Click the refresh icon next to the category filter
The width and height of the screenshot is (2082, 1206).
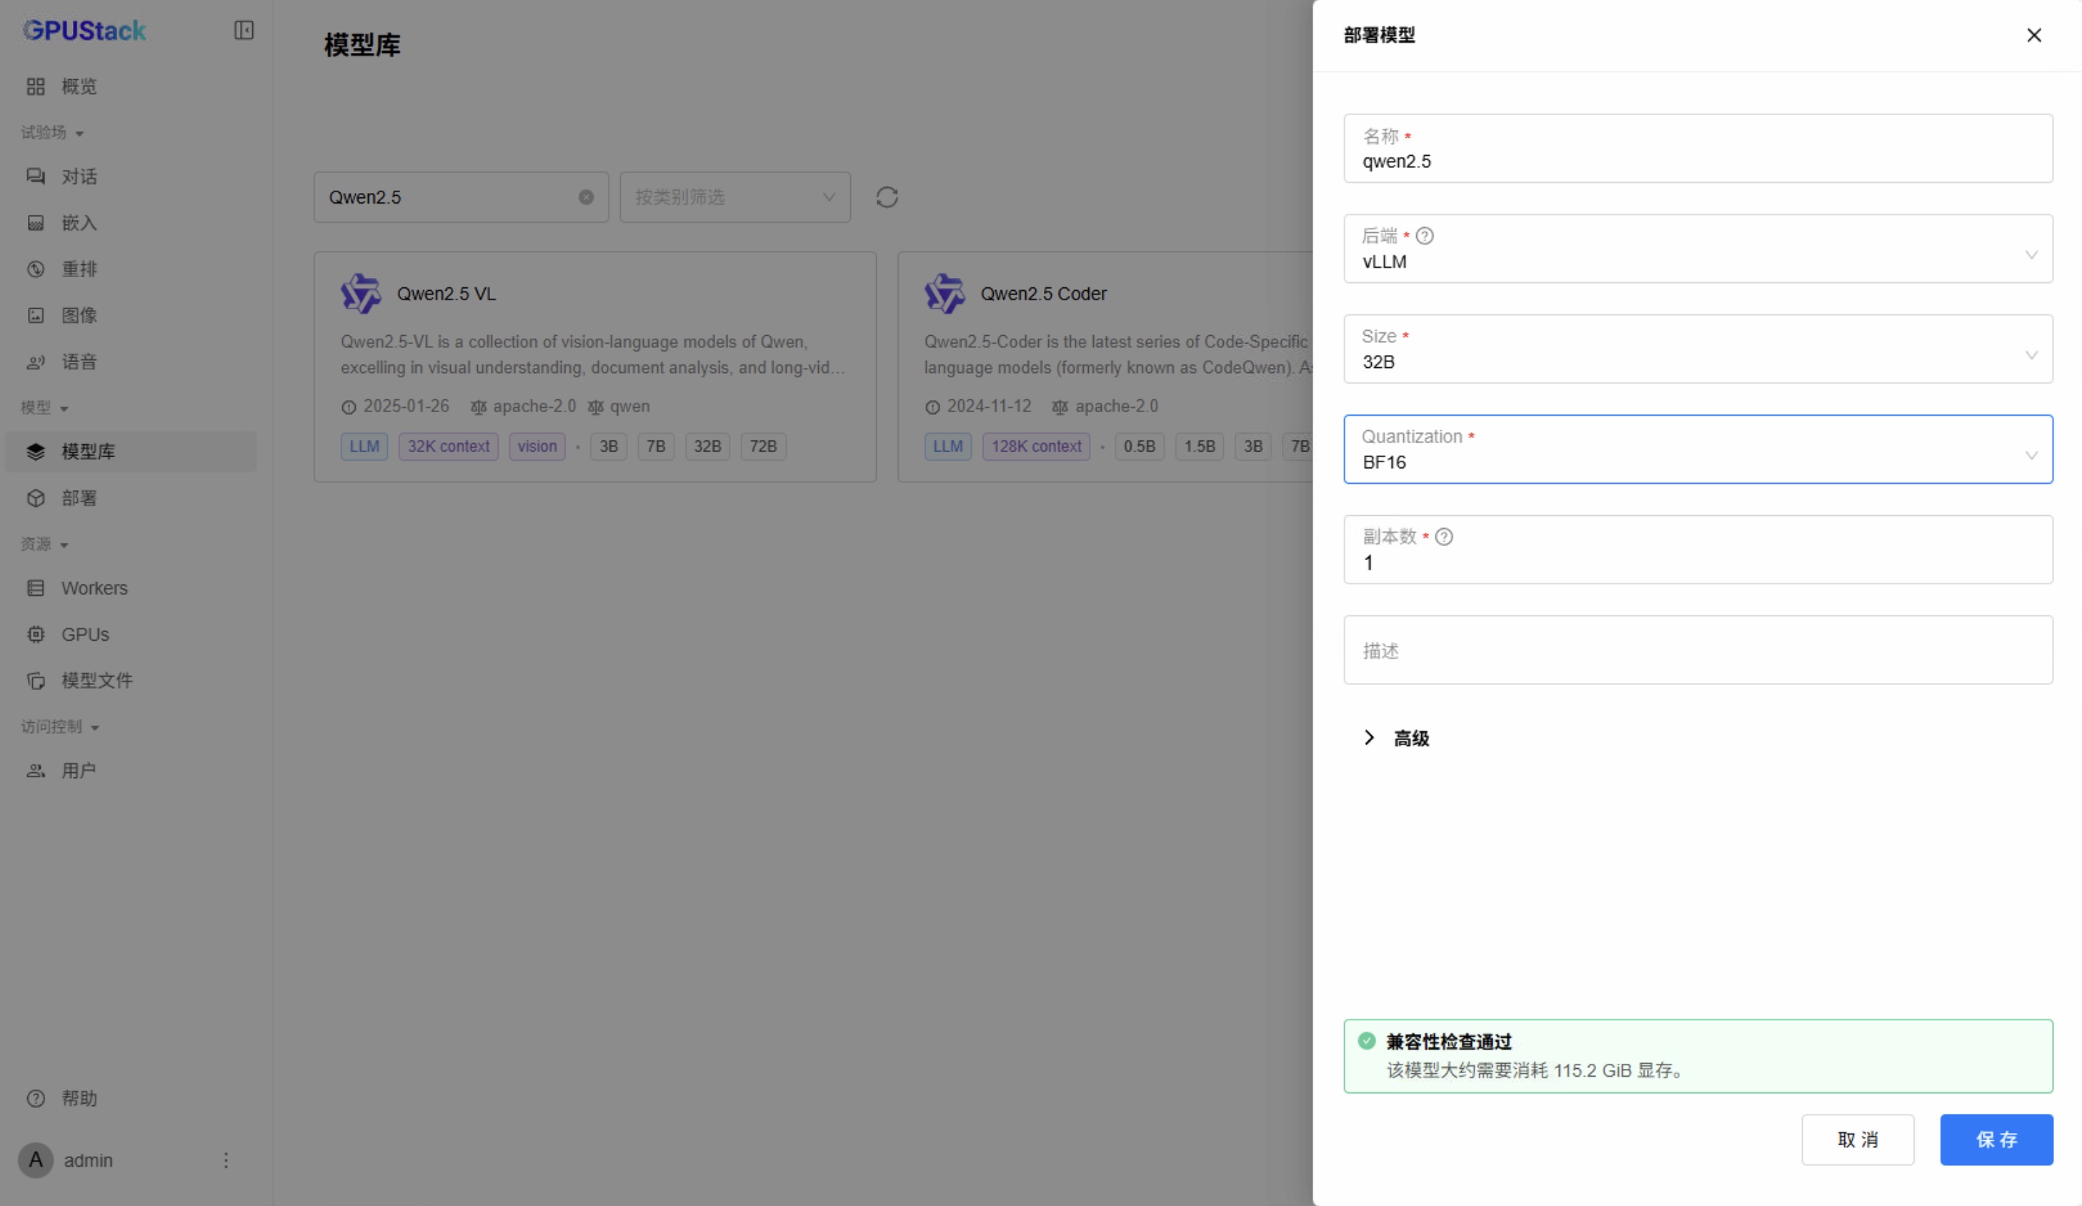[x=887, y=197]
